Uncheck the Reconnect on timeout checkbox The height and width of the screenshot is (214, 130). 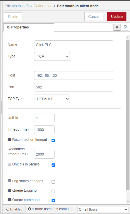53,140
